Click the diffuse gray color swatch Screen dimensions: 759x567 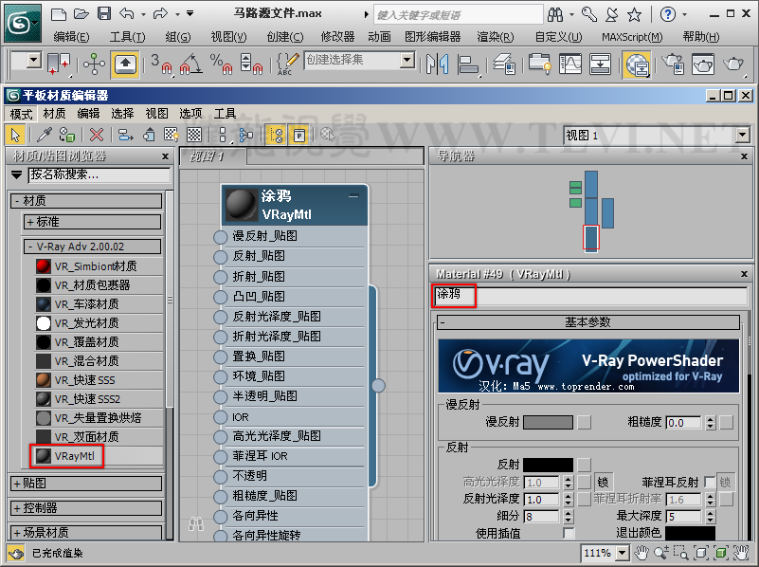click(548, 422)
